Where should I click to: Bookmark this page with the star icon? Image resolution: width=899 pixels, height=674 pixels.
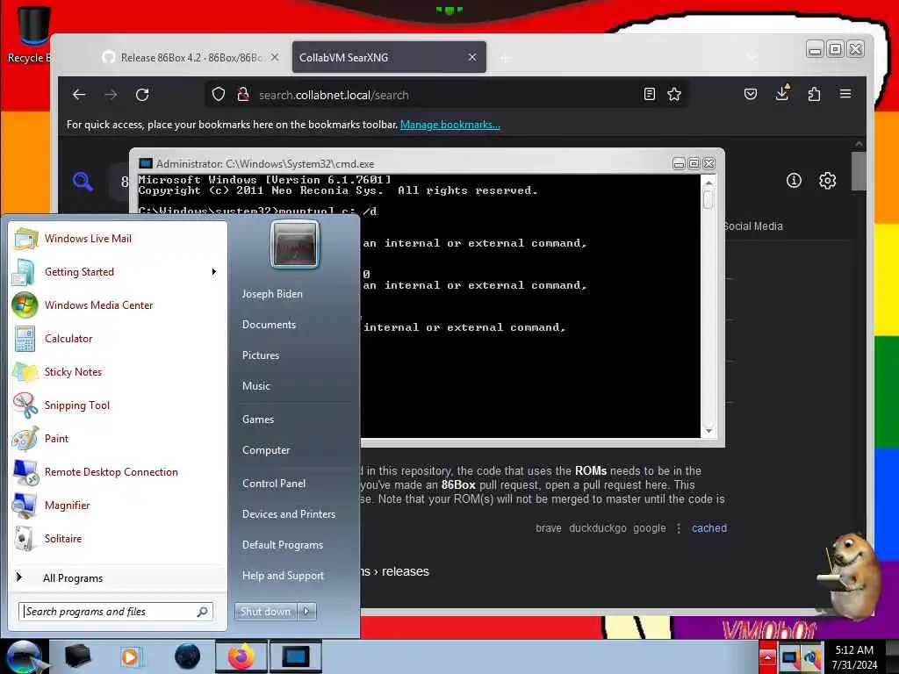click(674, 94)
